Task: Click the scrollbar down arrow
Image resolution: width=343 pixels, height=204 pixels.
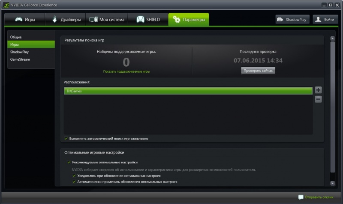Action: pyautogui.click(x=333, y=183)
